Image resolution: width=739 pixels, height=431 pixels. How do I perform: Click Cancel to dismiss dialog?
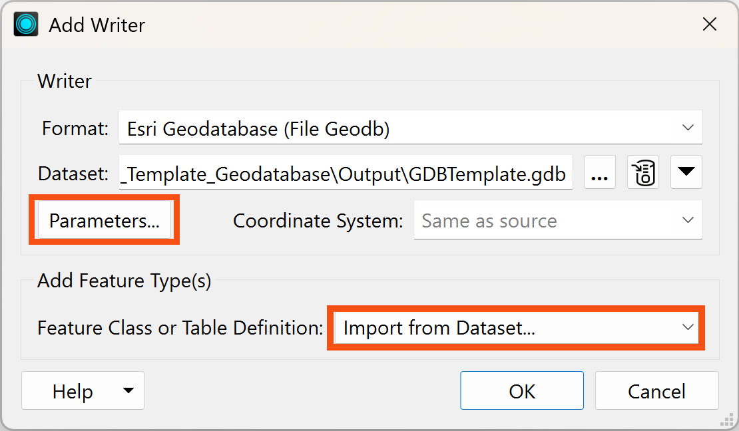656,391
